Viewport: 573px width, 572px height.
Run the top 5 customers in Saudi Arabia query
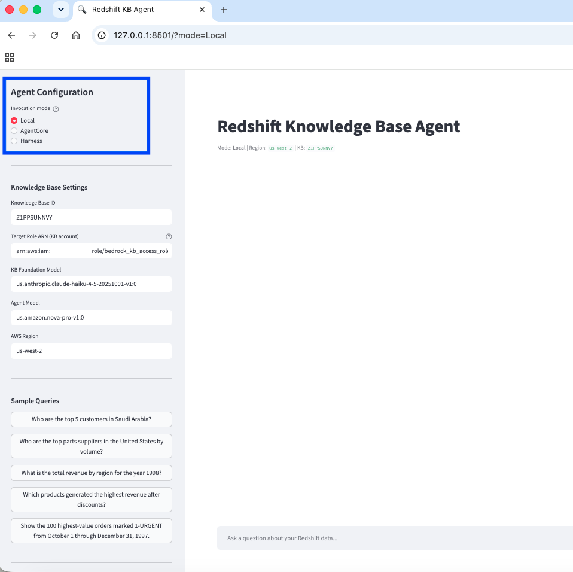pyautogui.click(x=92, y=419)
